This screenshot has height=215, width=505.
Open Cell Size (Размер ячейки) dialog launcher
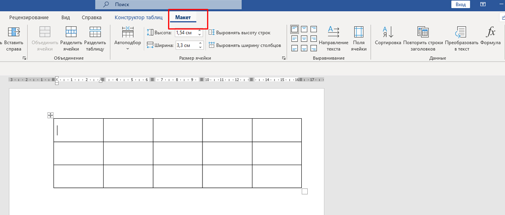[x=284, y=58]
